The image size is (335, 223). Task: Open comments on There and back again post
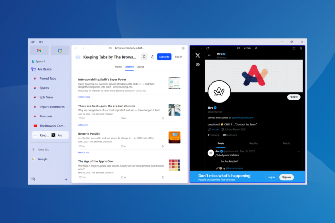(123, 118)
